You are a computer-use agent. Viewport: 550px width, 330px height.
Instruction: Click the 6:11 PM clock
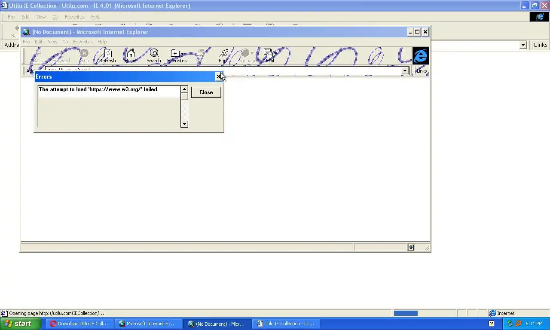point(534,324)
